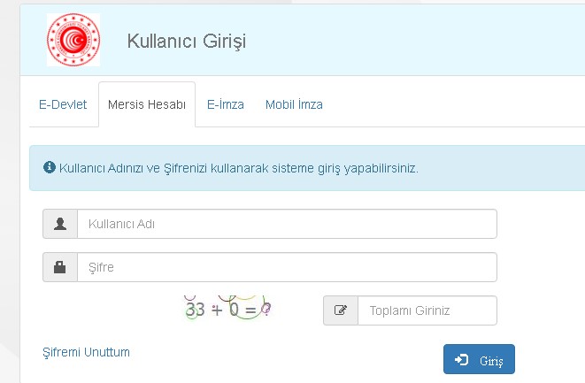This screenshot has width=585, height=383.
Task: Focus the Şifre password field
Action: coord(287,267)
